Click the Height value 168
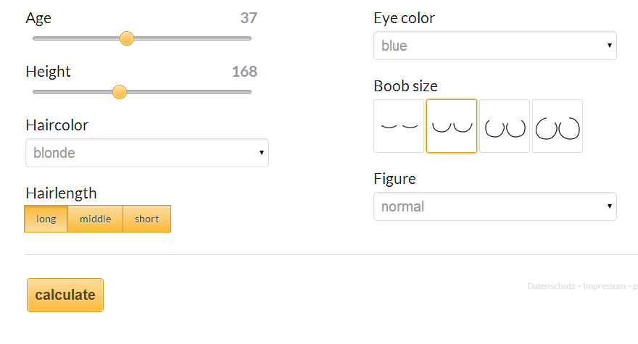638x344 pixels. (x=244, y=72)
